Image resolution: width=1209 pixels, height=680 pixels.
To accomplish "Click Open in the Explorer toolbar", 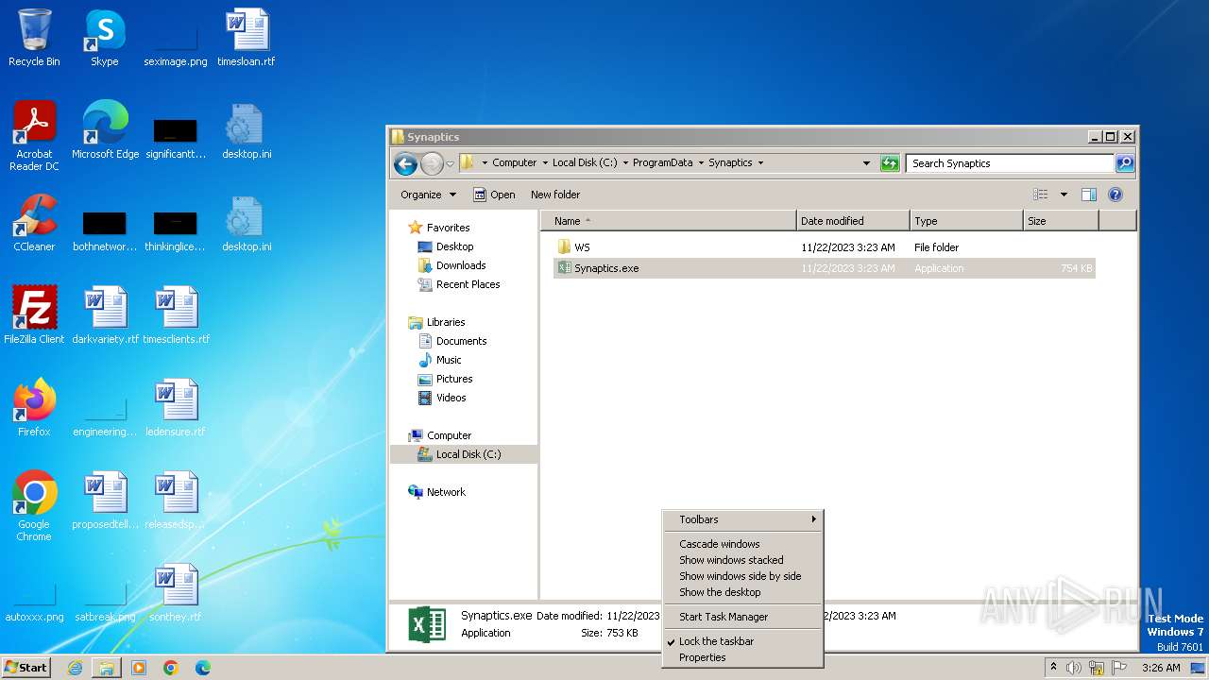I will point(494,195).
